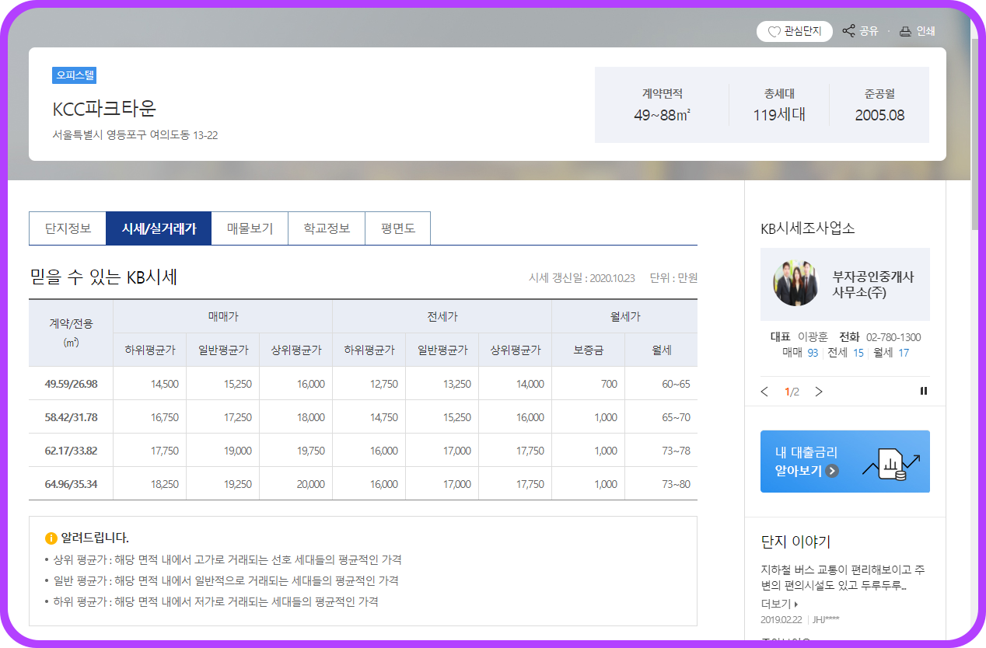
Task: Go to previous agency with left arrow
Action: coord(764,392)
